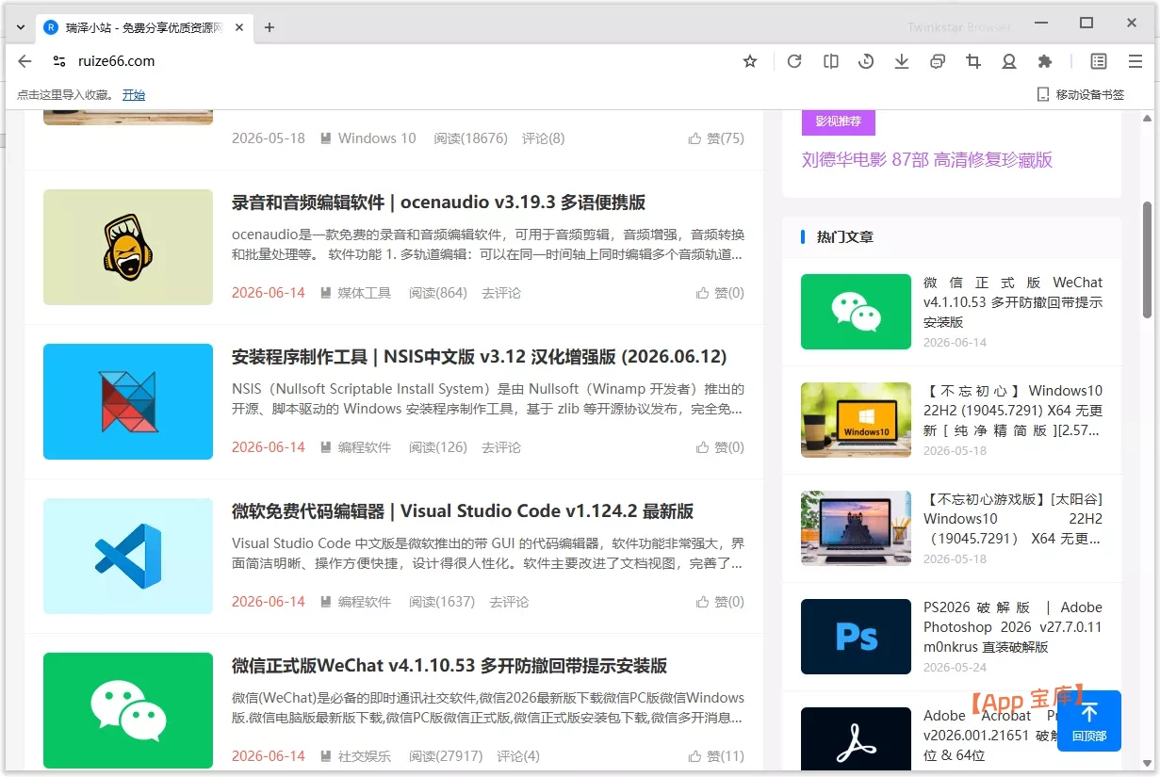Click the game edition desktop thumbnail
This screenshot has height=777, width=1160.
click(856, 528)
